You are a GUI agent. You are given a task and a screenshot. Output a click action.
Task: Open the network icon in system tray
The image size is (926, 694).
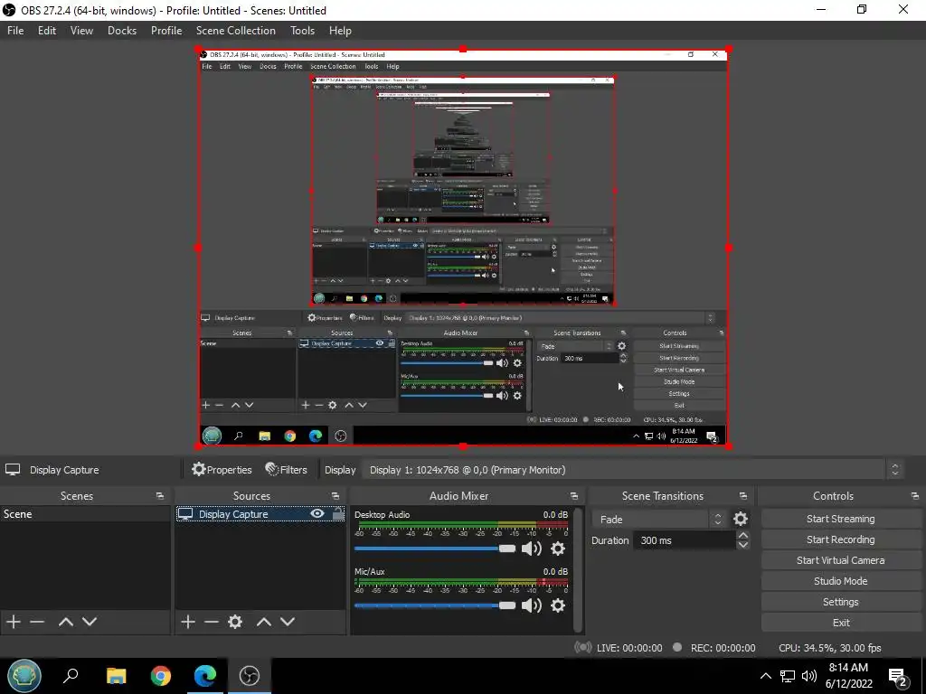788,676
